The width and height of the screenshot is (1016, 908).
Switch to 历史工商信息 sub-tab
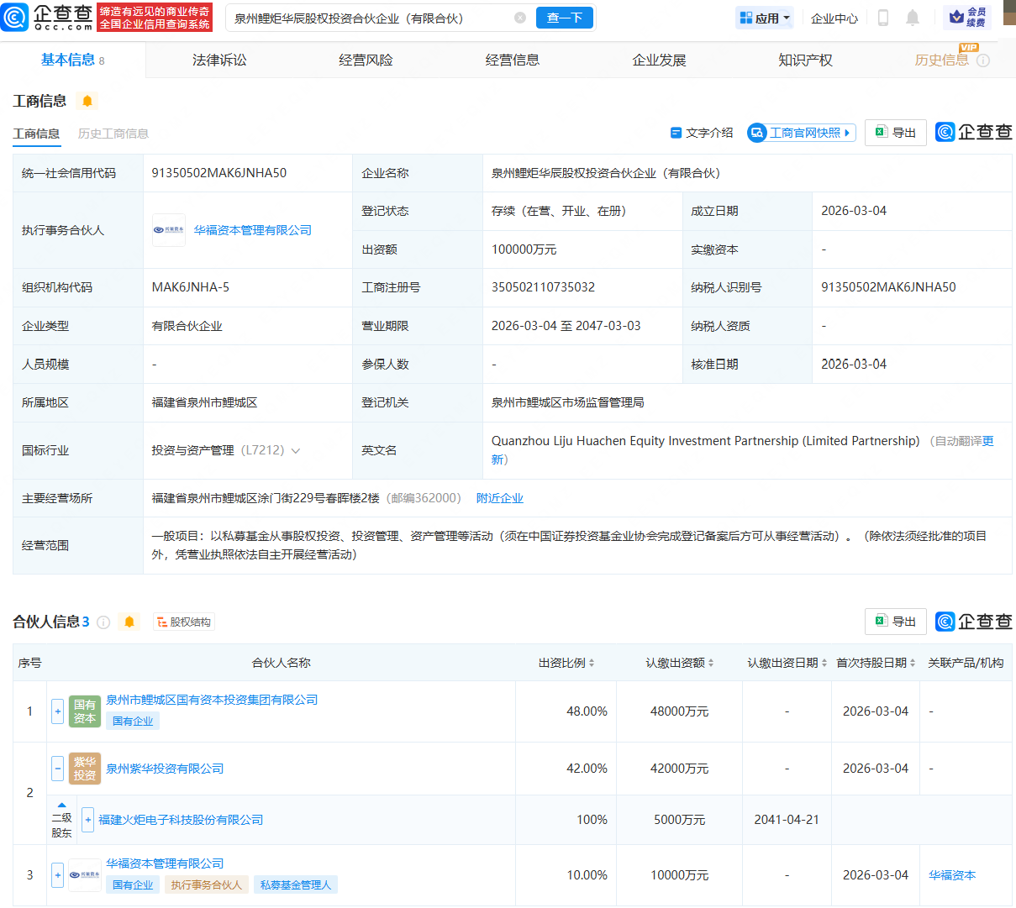[x=113, y=134]
